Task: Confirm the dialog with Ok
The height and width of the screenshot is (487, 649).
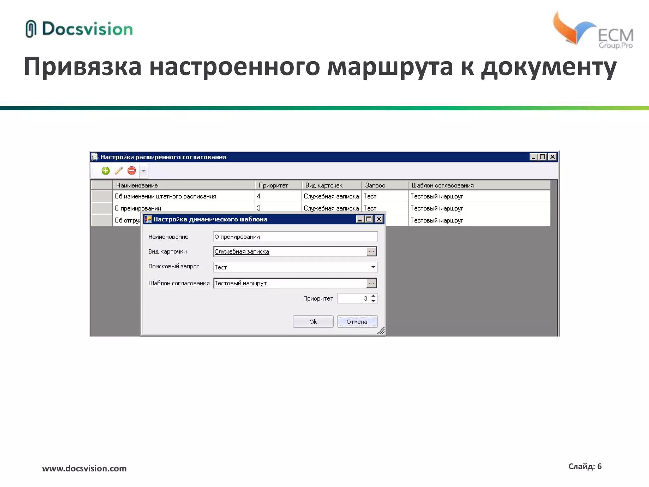Action: [313, 321]
